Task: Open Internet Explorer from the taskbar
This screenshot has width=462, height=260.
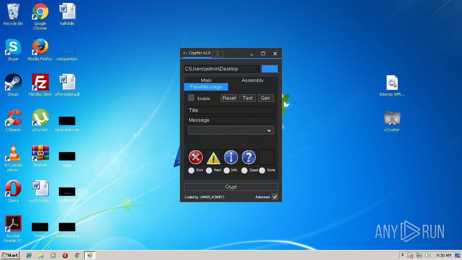Action: (29, 255)
